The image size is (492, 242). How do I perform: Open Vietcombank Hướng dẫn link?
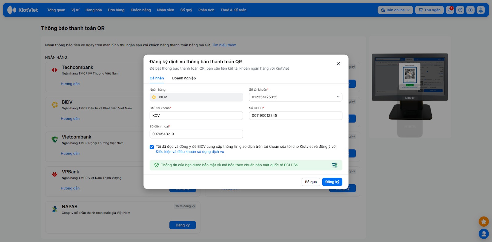(70, 154)
